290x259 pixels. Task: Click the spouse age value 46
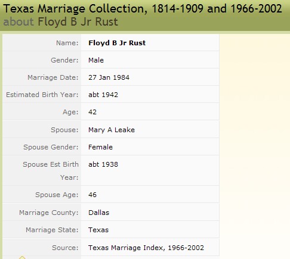[x=92, y=195]
